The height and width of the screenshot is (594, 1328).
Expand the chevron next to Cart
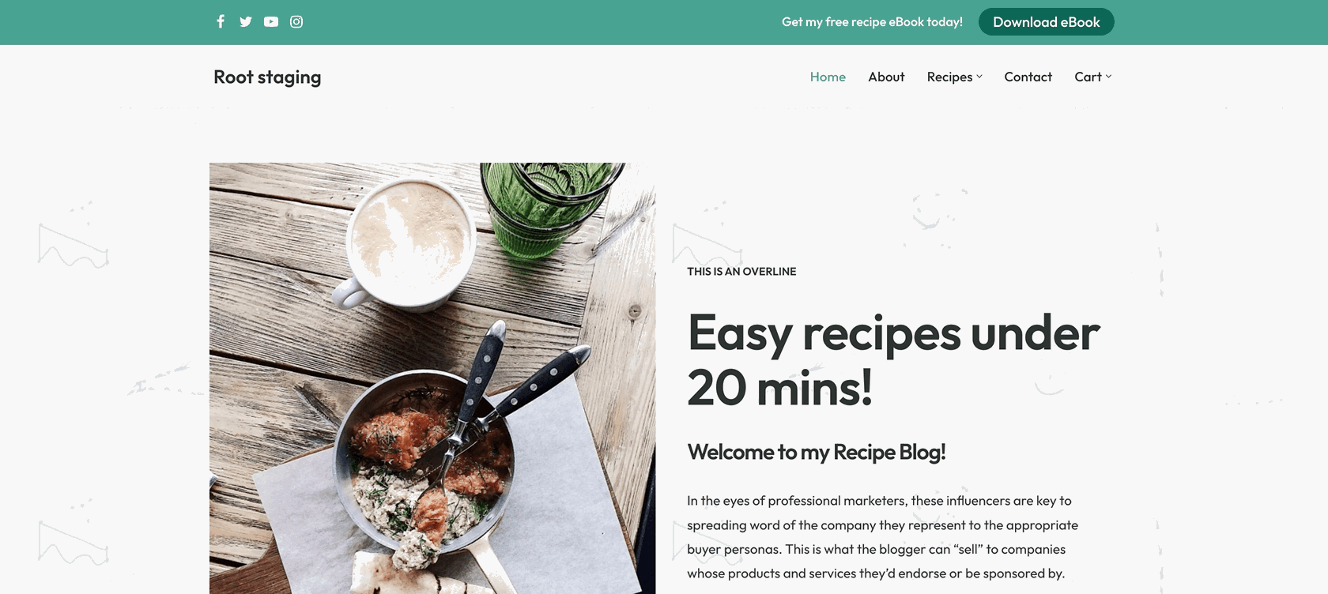coord(1108,77)
